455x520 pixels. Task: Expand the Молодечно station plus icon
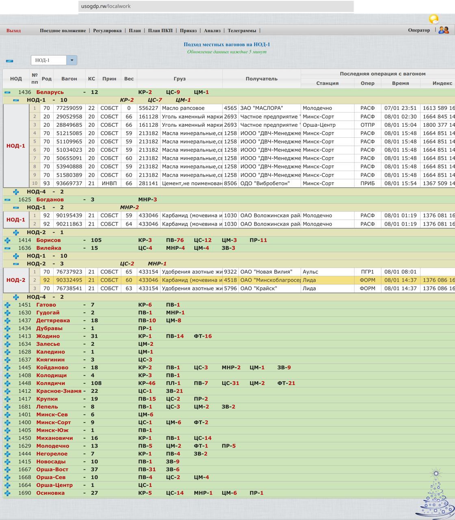pyautogui.click(x=7, y=446)
